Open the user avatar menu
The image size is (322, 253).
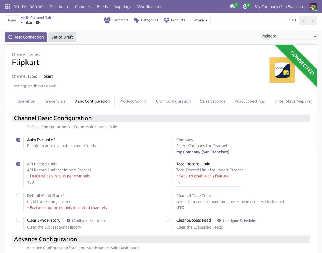point(313,6)
